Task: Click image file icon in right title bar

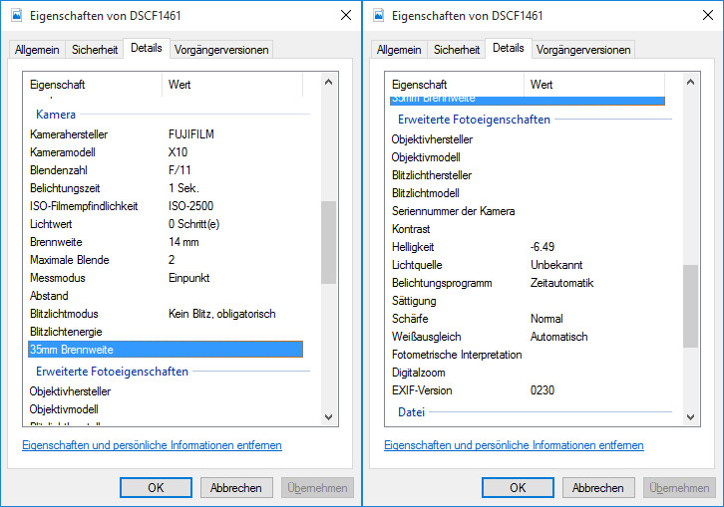Action: (379, 15)
